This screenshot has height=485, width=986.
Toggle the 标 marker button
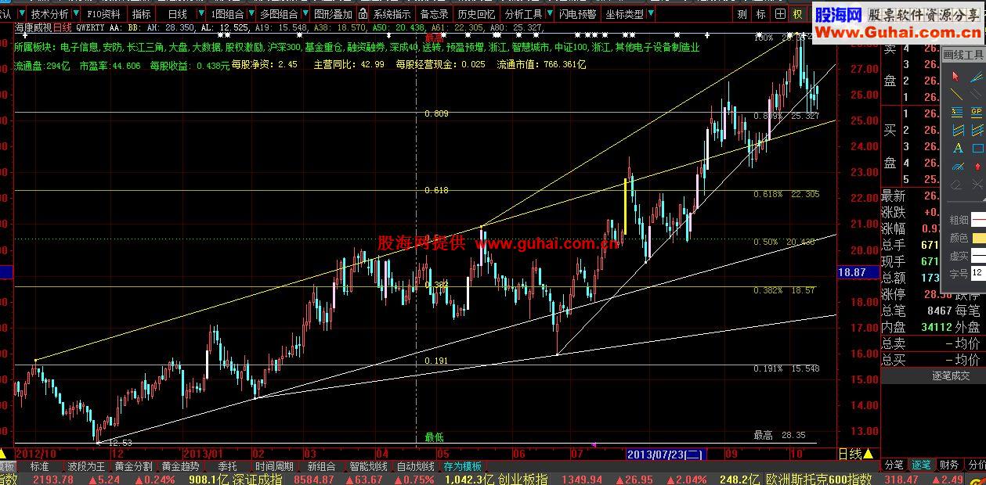[760, 14]
